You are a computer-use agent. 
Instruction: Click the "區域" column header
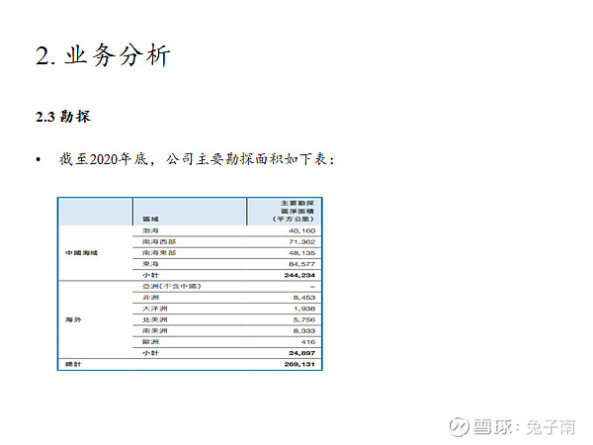pos(150,220)
